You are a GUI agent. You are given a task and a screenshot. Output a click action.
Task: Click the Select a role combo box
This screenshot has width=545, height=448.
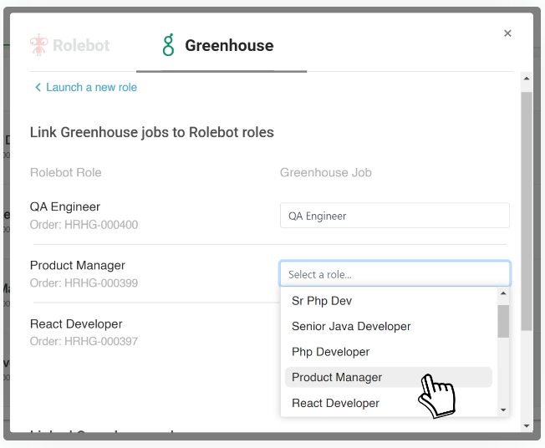click(x=395, y=274)
